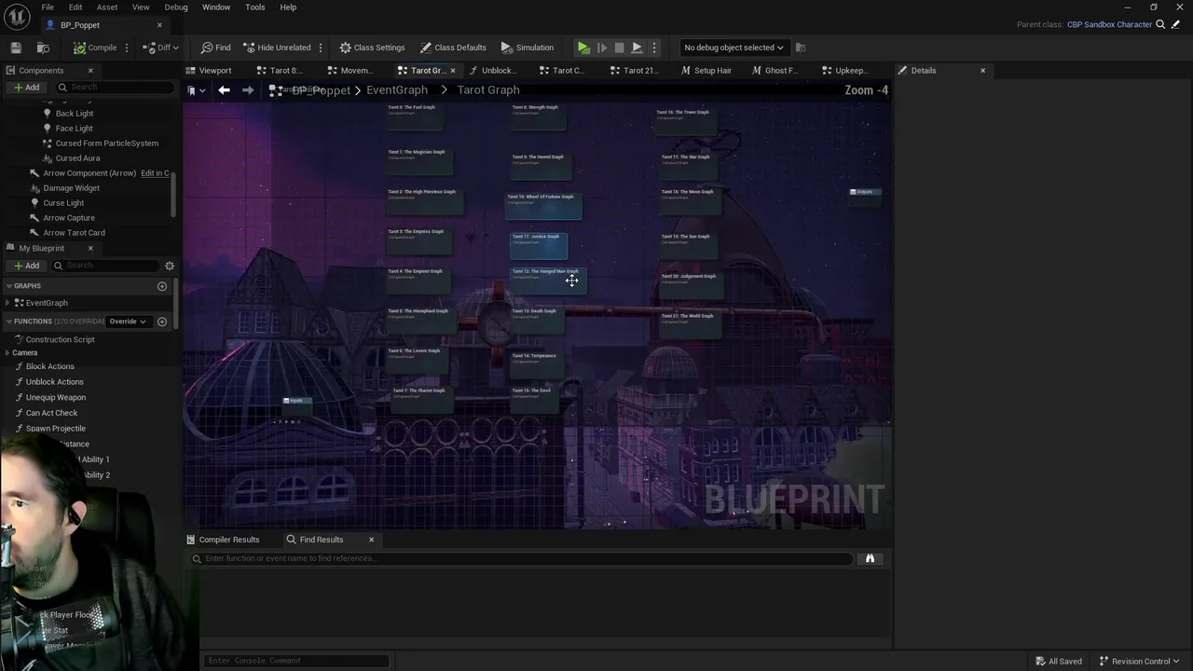Close the Details panel

click(982, 71)
